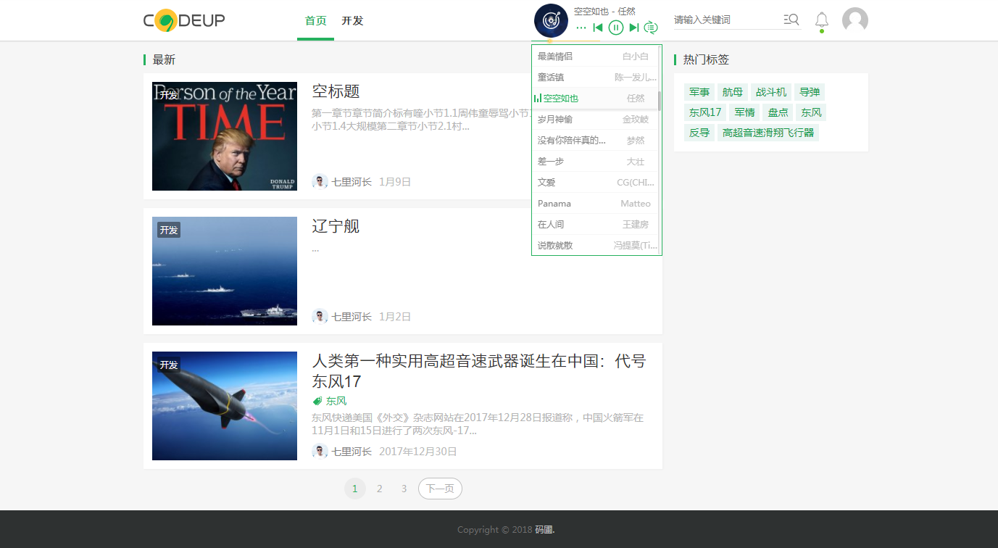Image resolution: width=998 pixels, height=548 pixels.
Task: Open the article titled 空标题
Action: click(x=336, y=91)
